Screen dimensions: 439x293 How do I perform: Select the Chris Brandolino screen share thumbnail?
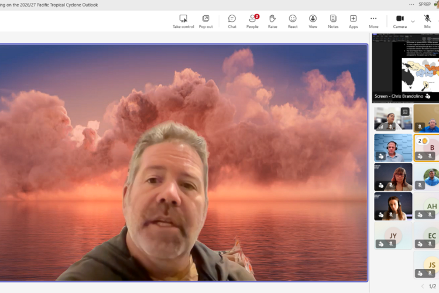(406, 68)
